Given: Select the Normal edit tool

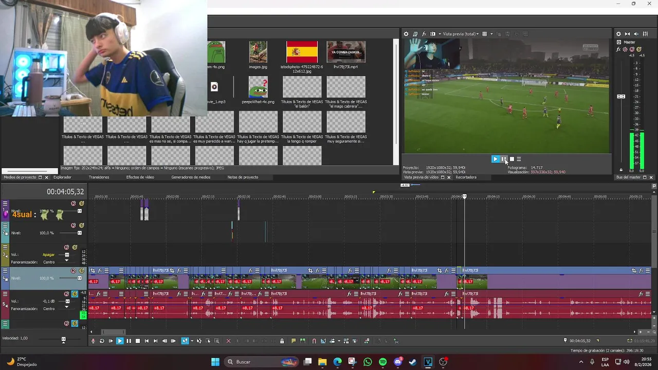Looking at the screenshot, I should click(x=185, y=341).
